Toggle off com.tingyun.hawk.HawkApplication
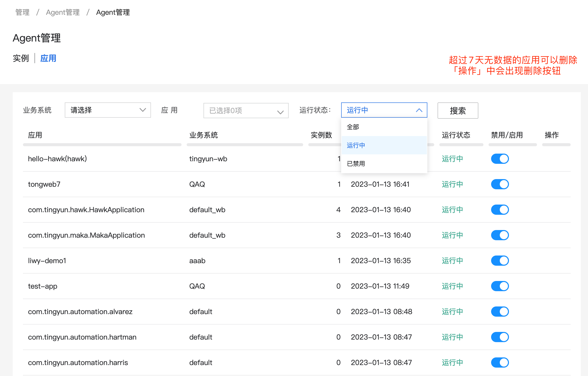The height and width of the screenshot is (376, 588). click(500, 209)
